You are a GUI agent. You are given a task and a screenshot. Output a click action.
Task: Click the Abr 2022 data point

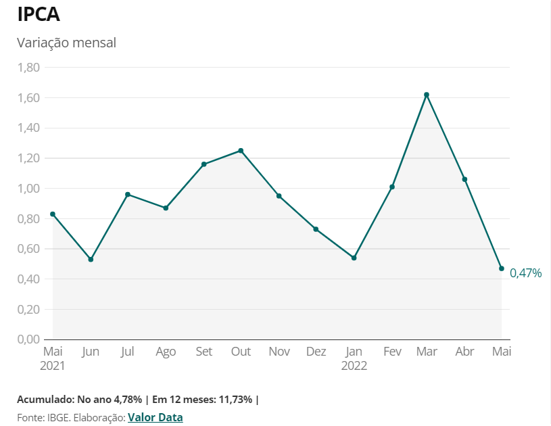[x=464, y=179]
